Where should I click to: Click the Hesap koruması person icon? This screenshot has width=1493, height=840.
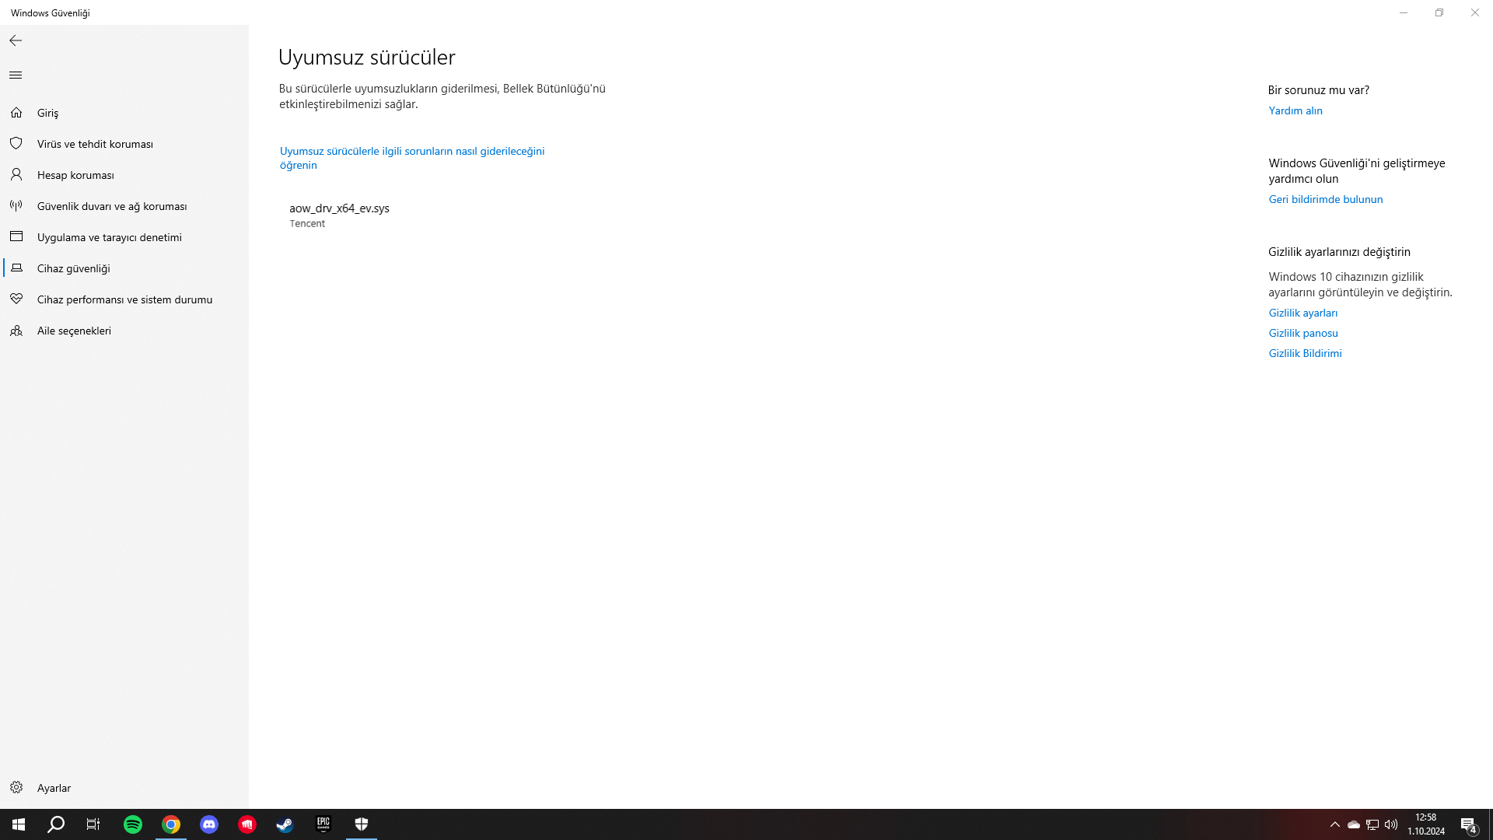(16, 175)
